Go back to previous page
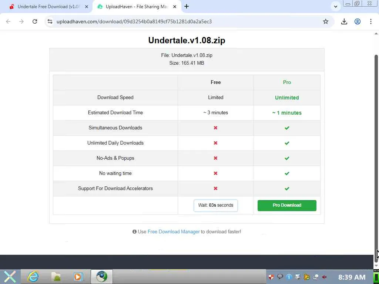The image size is (379, 284). pos(8,21)
